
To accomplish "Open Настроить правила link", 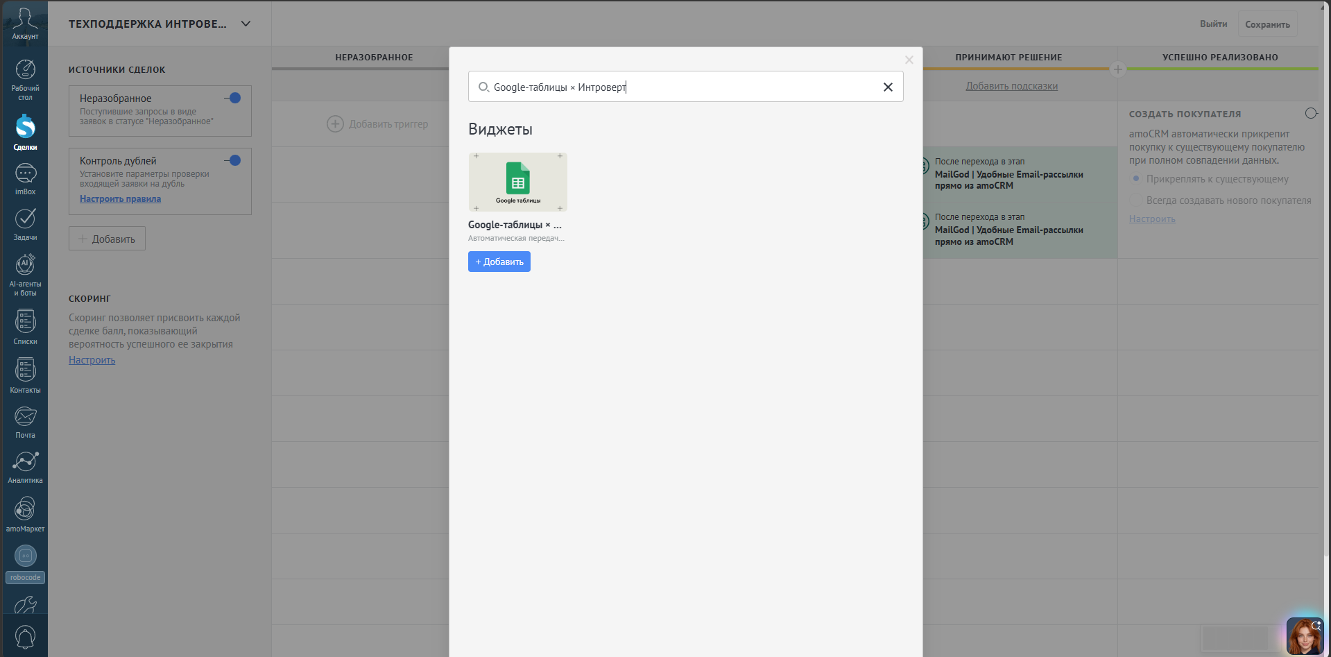I will click(x=120, y=198).
